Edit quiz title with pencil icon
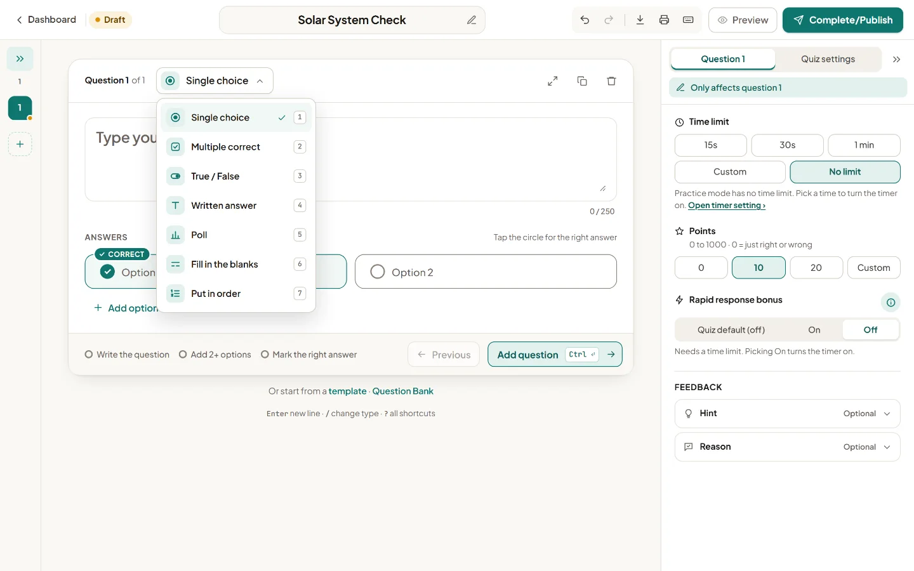 (472, 20)
